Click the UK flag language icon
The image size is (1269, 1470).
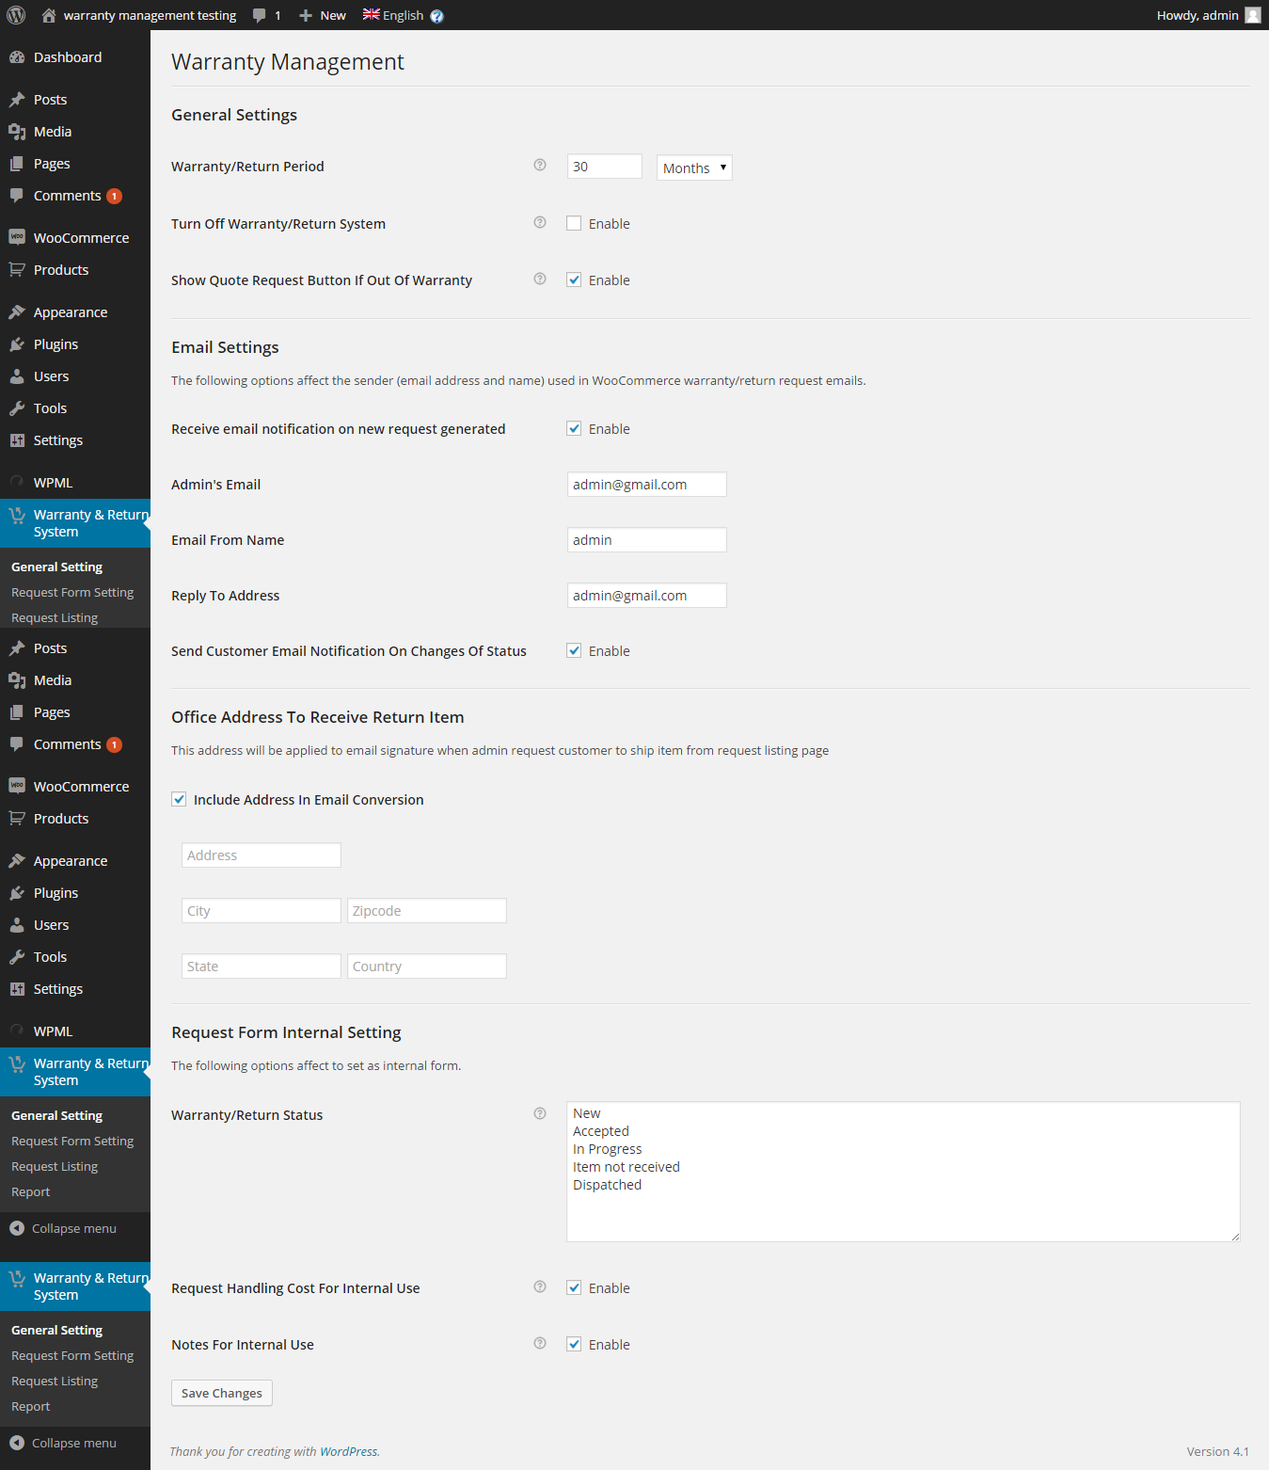[372, 14]
